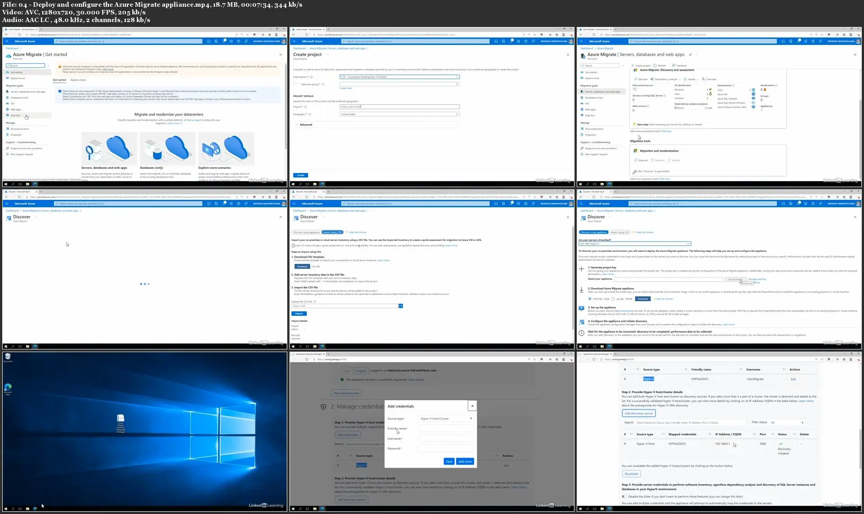Click the blue Create button on Create project page
The width and height of the screenshot is (864, 514).
point(301,175)
